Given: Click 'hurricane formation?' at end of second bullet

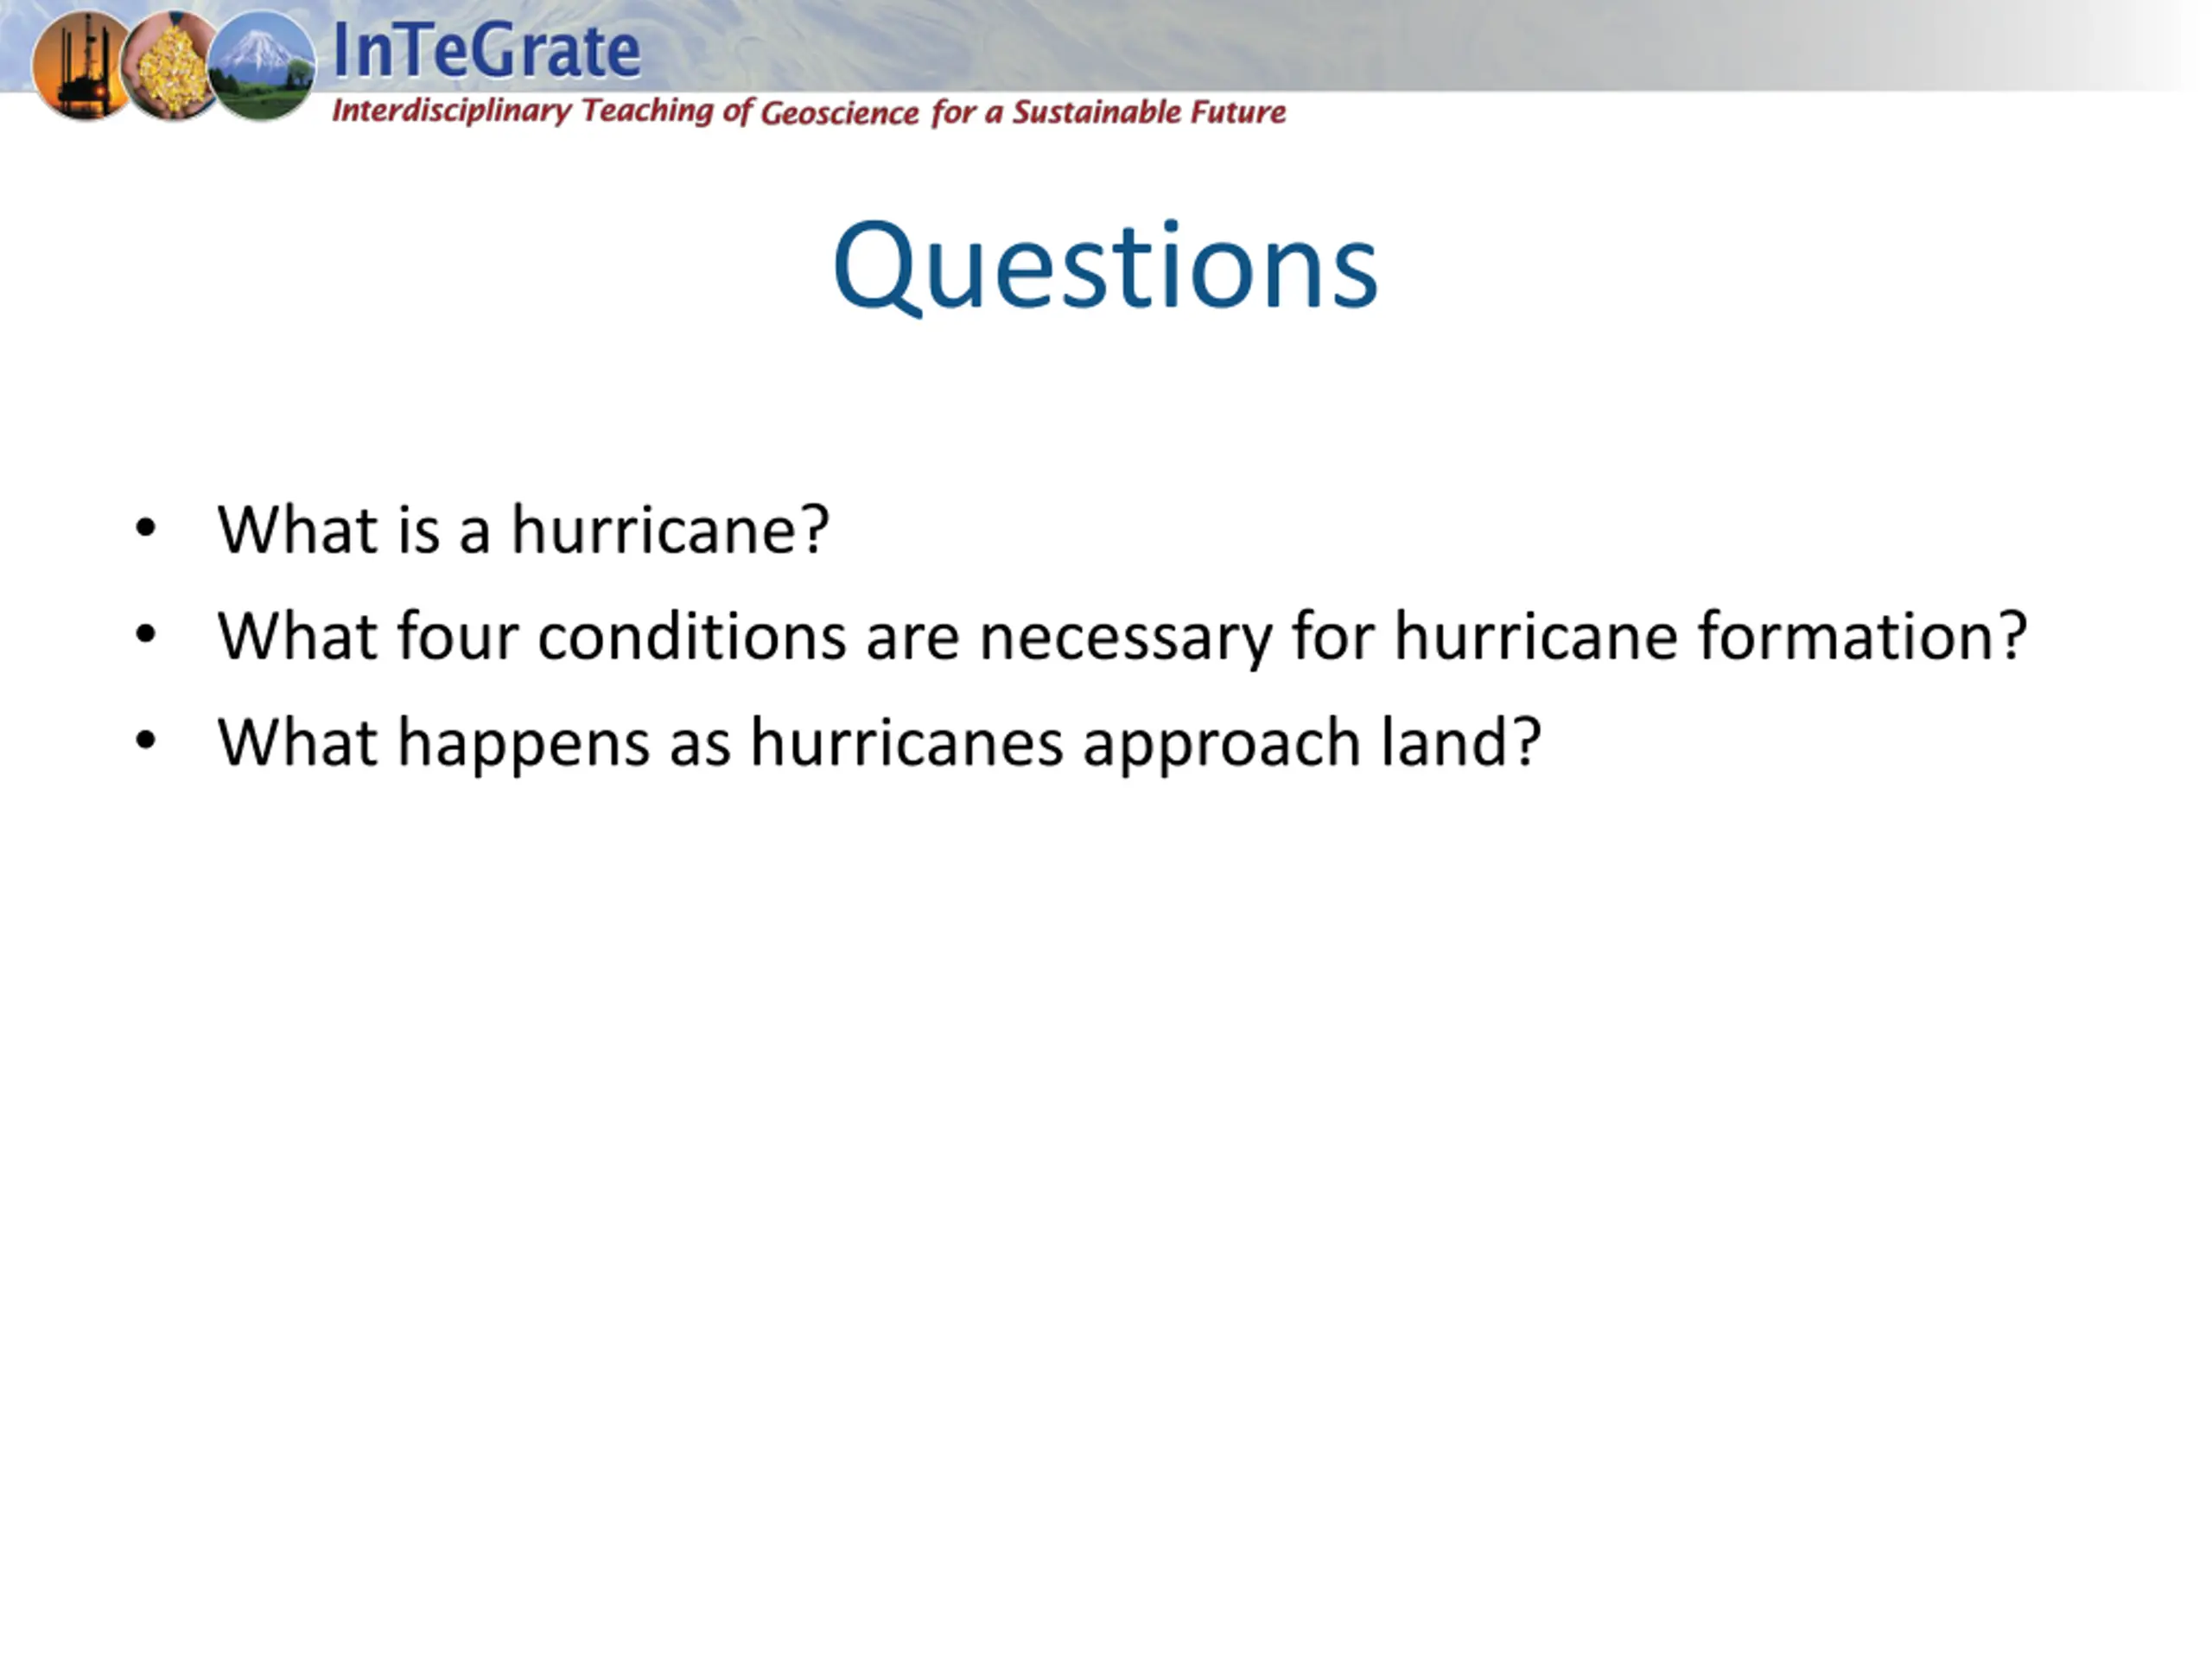Looking at the screenshot, I should (x=1710, y=636).
